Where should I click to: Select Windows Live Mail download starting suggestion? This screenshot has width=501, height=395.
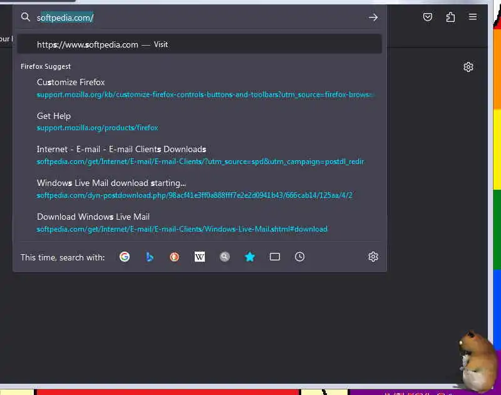pyautogui.click(x=200, y=189)
